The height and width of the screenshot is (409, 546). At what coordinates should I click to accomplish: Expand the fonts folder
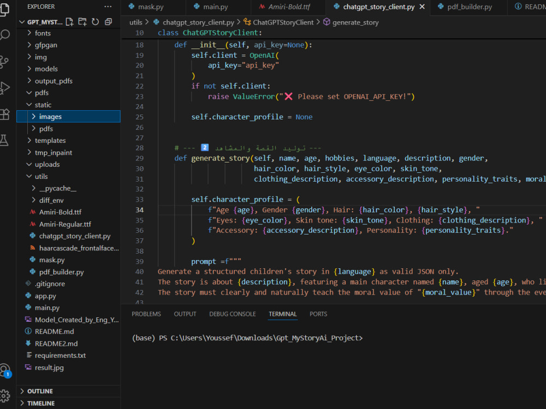pyautogui.click(x=69, y=33)
